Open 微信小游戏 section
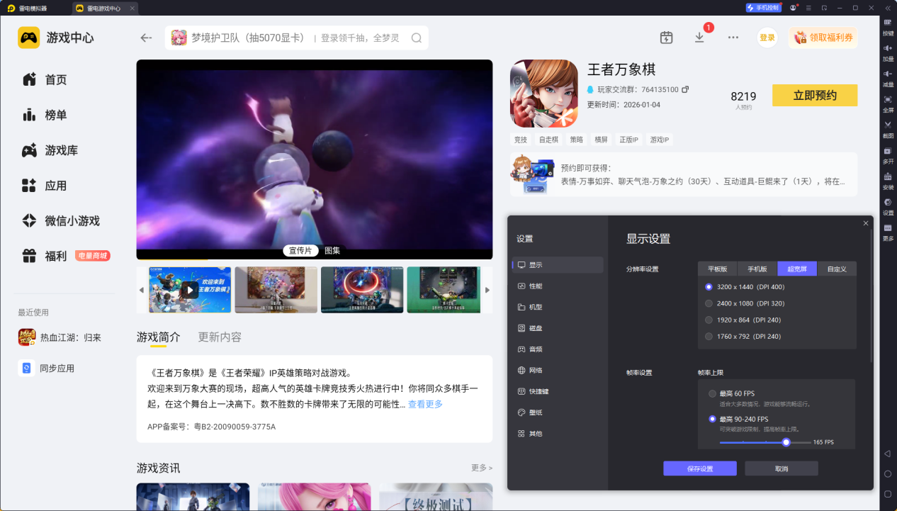Image resolution: width=897 pixels, height=511 pixels. [x=60, y=221]
